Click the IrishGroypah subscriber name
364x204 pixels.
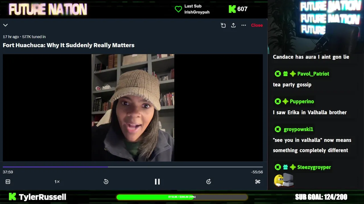click(197, 12)
